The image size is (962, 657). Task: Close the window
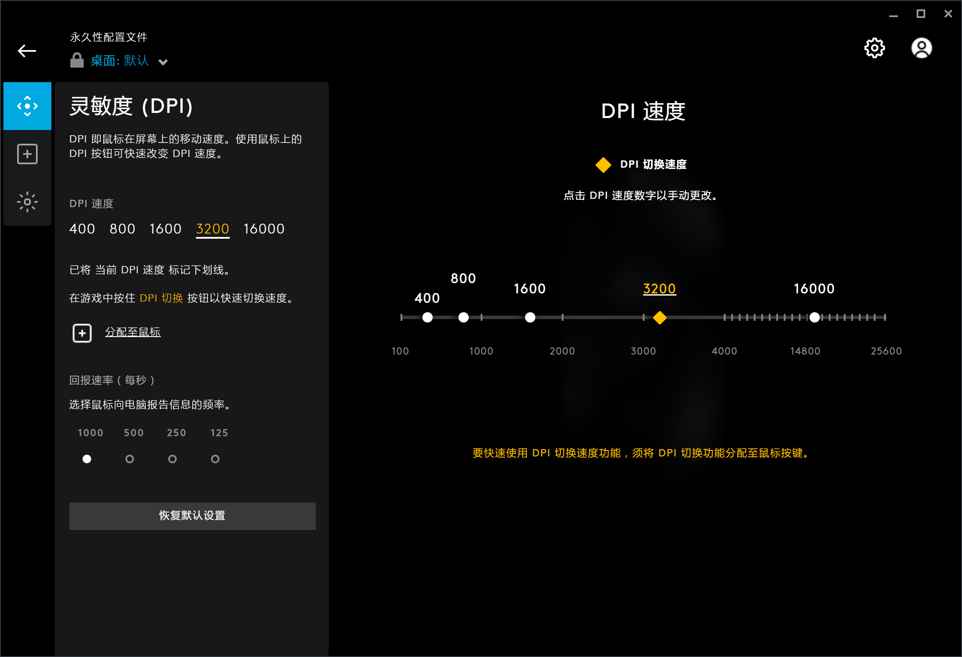click(x=948, y=14)
